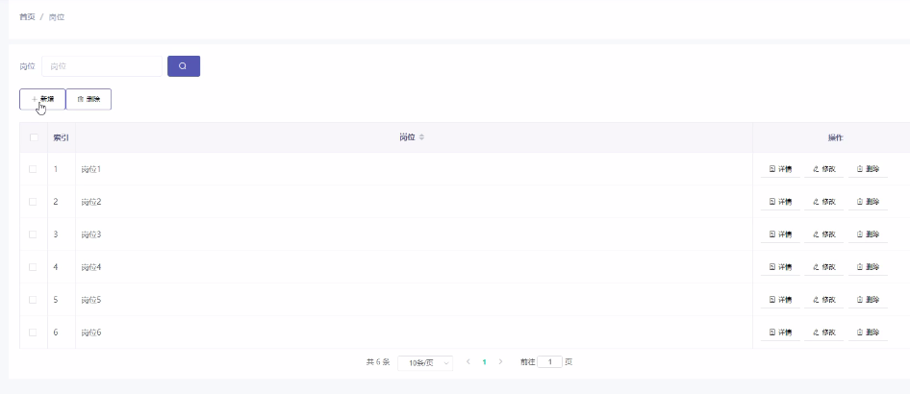
Task: Click 岗位 breadcrumb item
Action: 57,17
